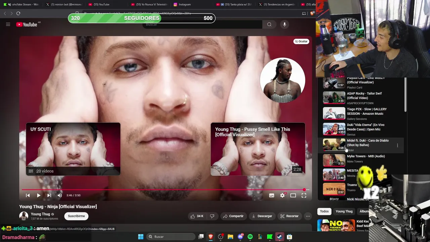Start voice search with the microphone
Screen dimensions: 430x242
click(x=284, y=24)
